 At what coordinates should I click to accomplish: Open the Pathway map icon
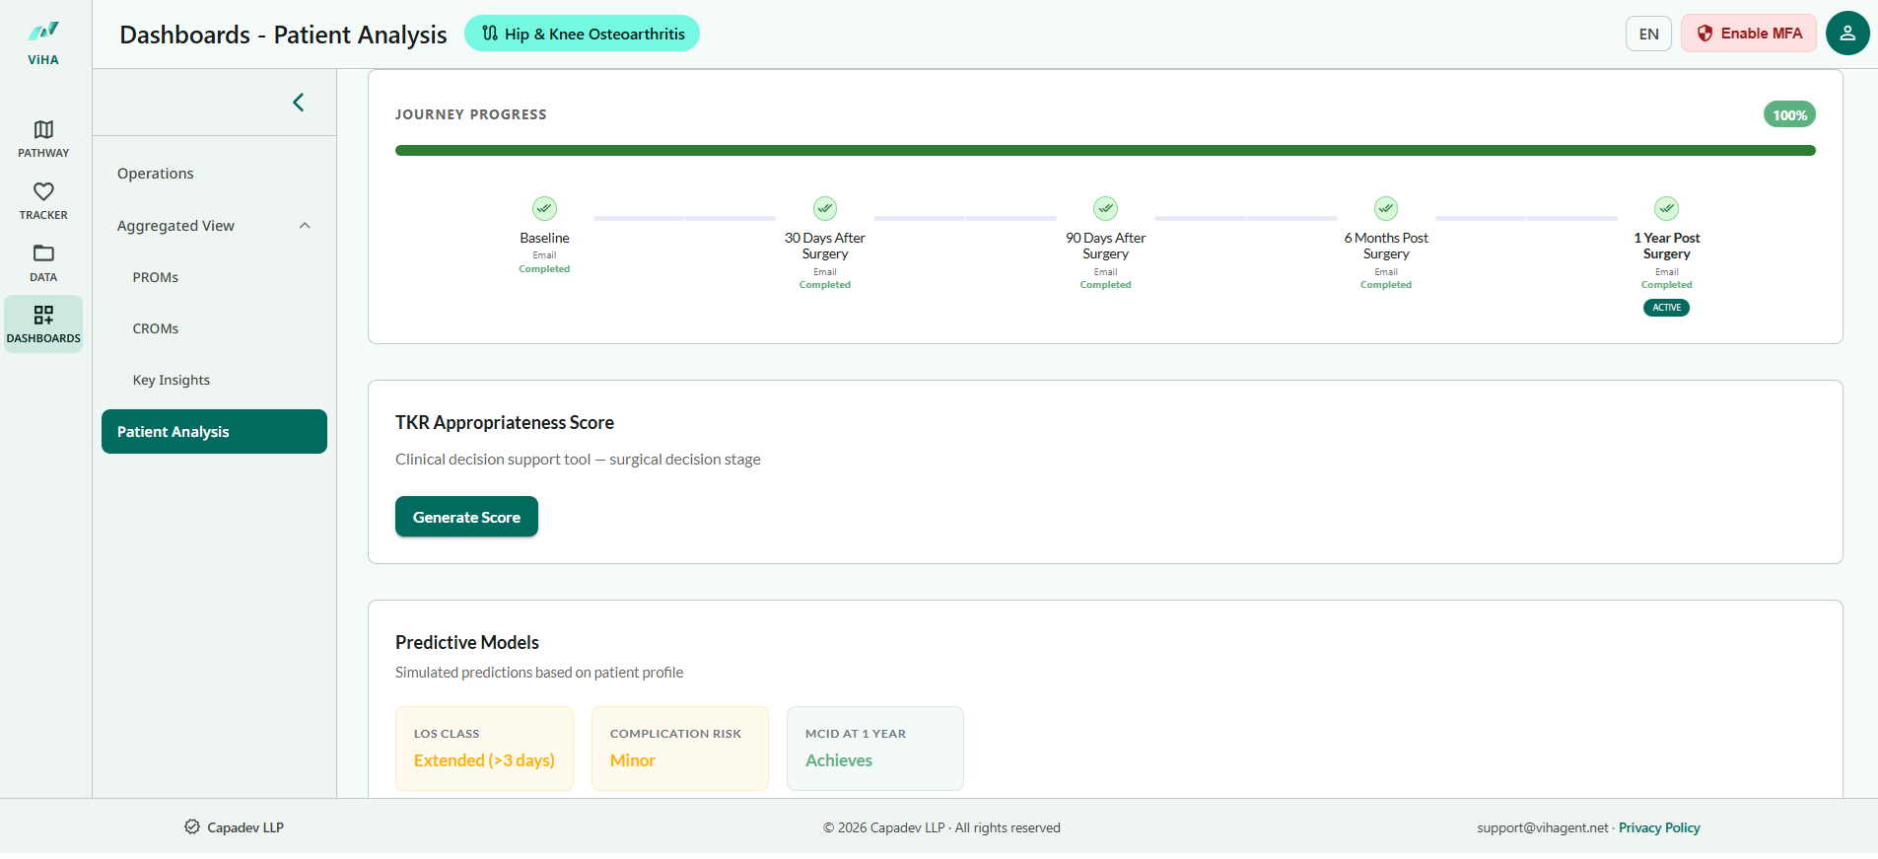pyautogui.click(x=43, y=129)
